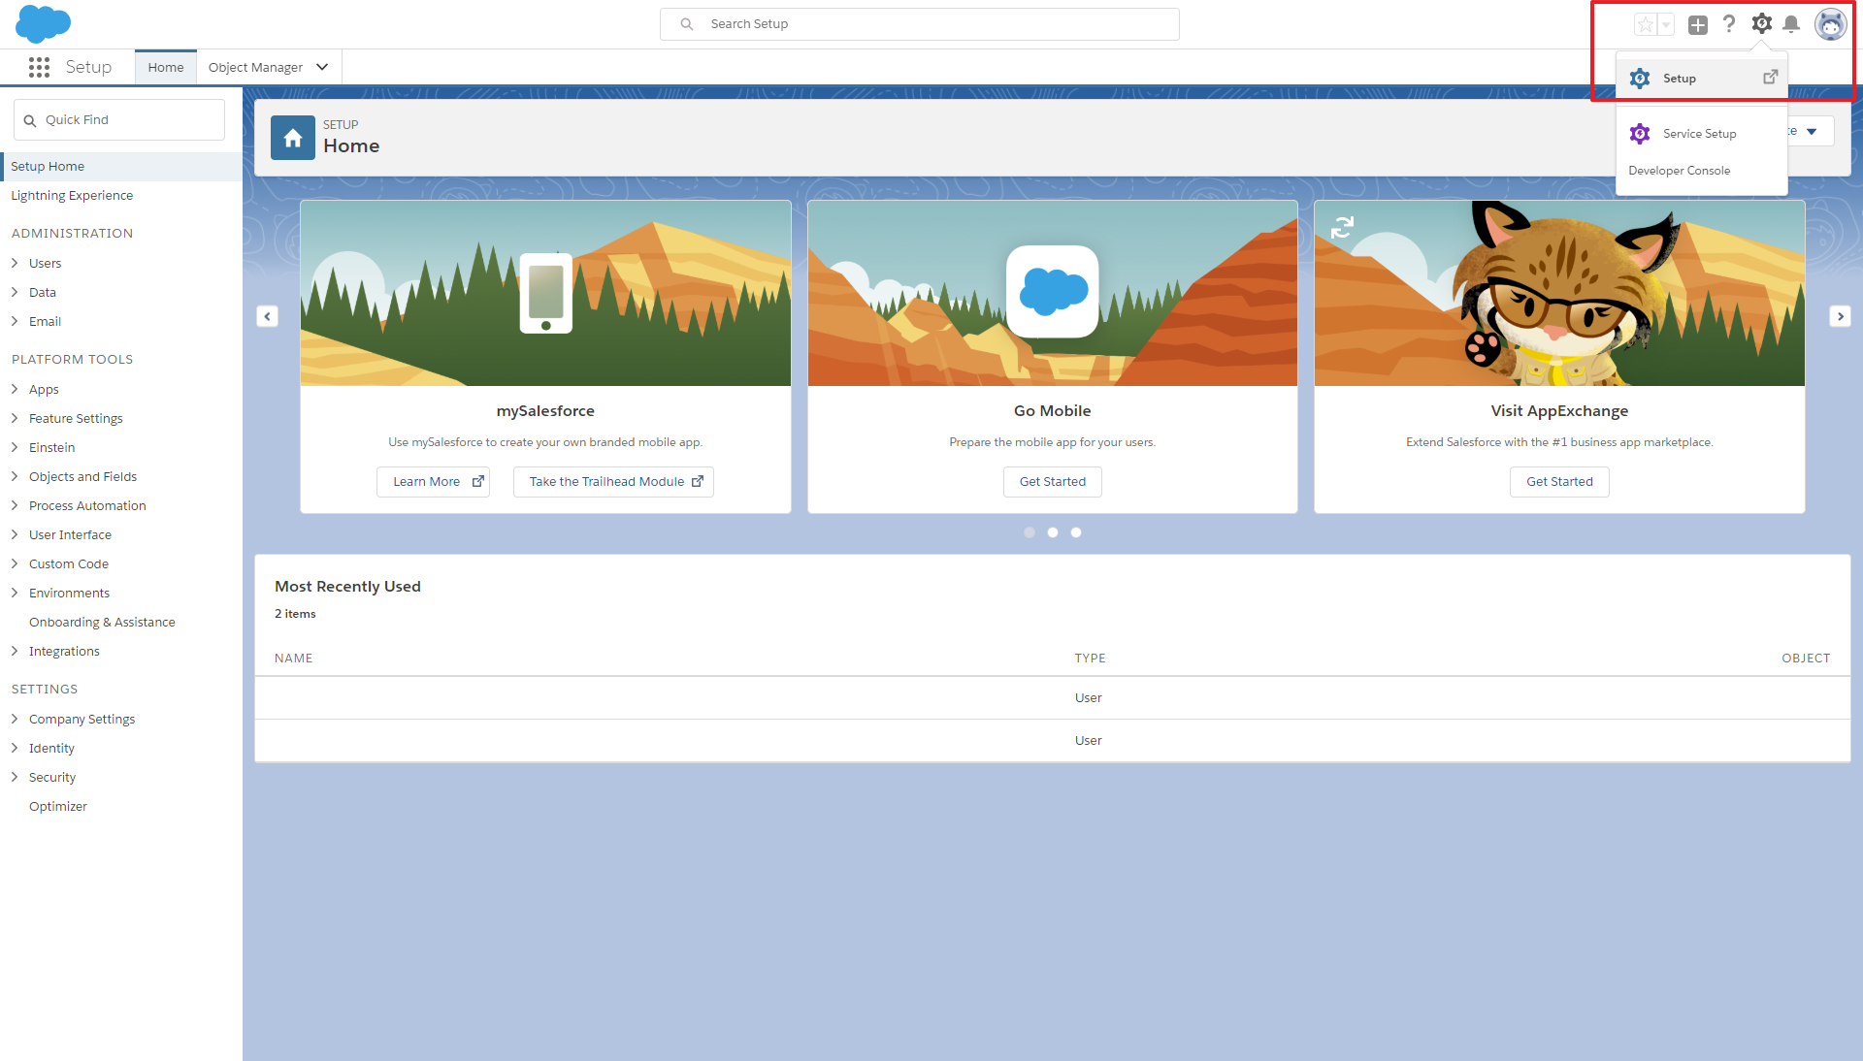Open Onboarding & Assistance

(x=102, y=623)
